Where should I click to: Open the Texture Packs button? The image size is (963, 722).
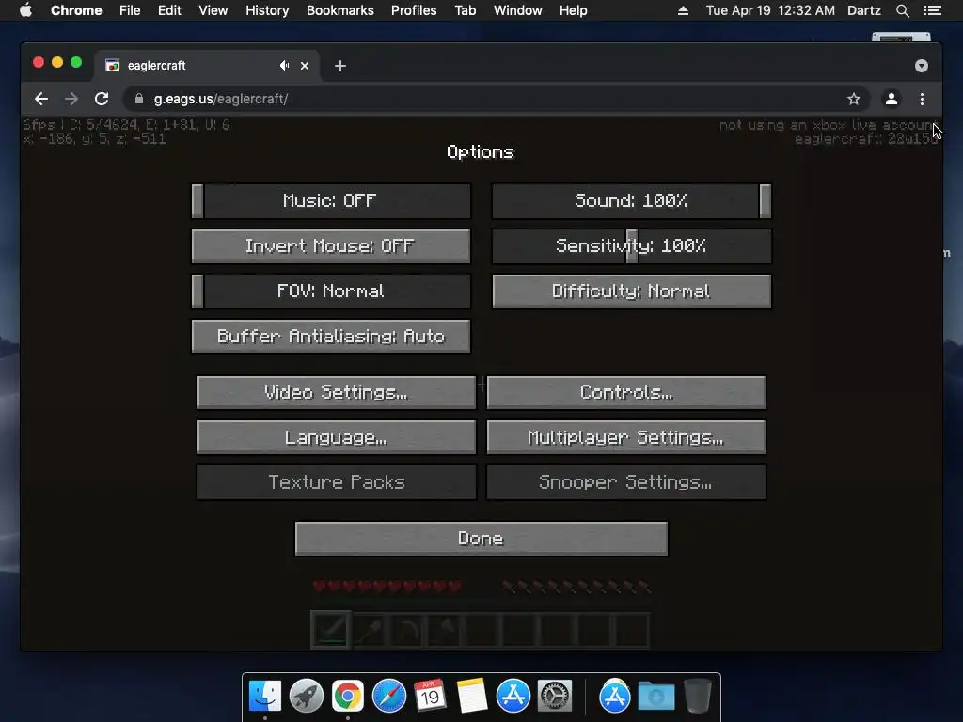pyautogui.click(x=336, y=482)
